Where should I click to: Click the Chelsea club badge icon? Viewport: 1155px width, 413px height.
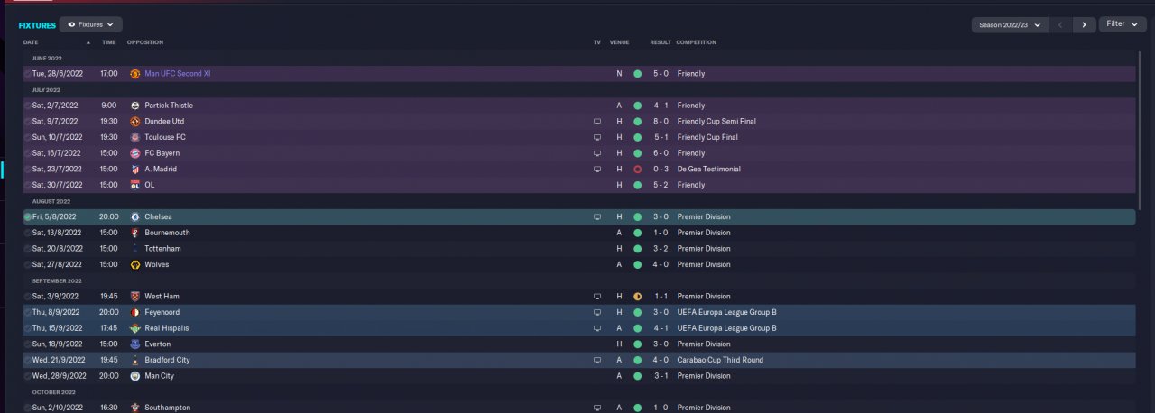[134, 217]
